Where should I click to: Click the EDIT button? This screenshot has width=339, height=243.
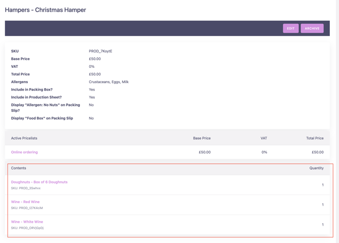[290, 28]
